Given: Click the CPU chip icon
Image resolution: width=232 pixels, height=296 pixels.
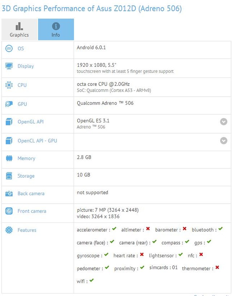Looking at the screenshot, I should tap(9, 85).
